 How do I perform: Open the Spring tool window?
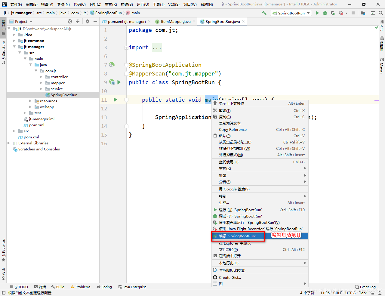coord(104,287)
